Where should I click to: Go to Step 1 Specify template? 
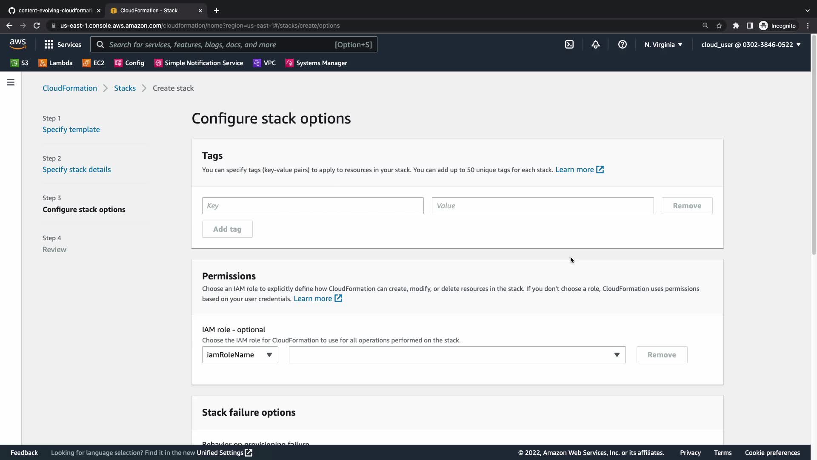tap(71, 129)
